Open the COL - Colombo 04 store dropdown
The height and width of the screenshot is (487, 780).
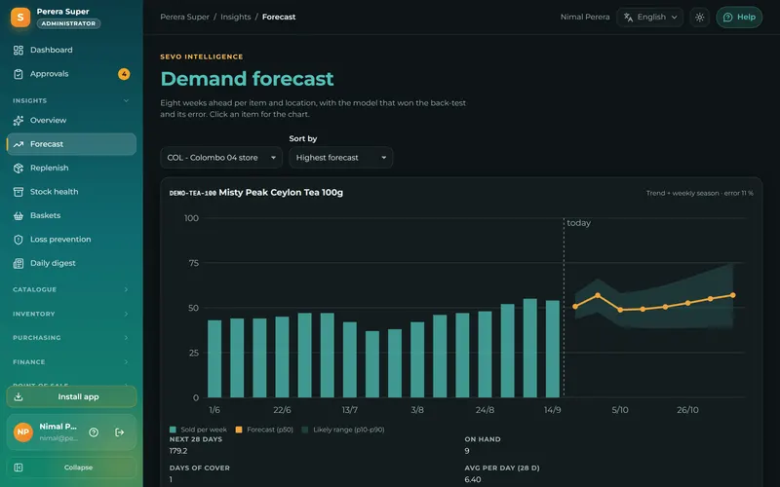pyautogui.click(x=221, y=158)
